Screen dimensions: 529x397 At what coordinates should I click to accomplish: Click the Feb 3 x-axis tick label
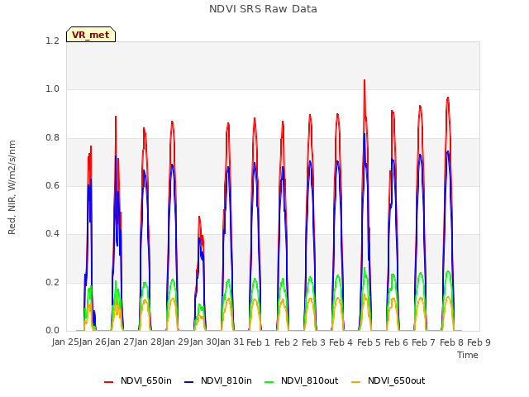313,342
